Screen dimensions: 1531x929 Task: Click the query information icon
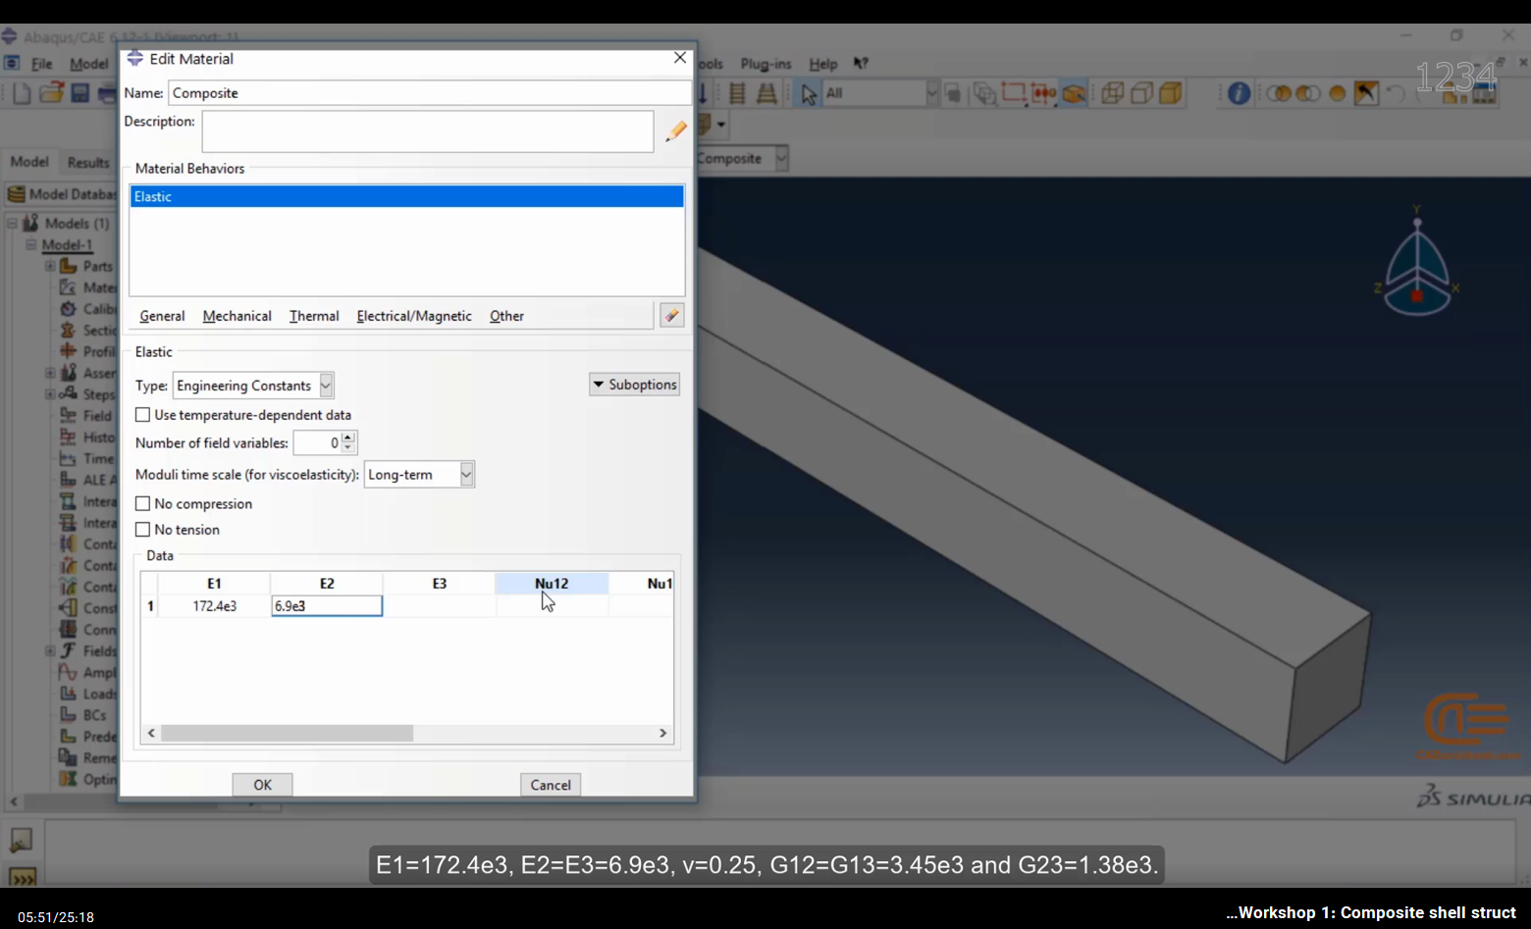(x=1239, y=93)
